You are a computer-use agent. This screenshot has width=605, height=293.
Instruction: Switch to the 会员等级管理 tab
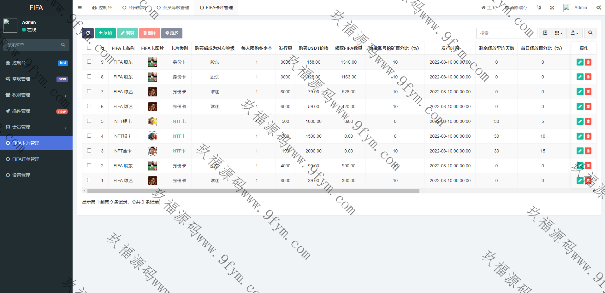click(x=173, y=8)
